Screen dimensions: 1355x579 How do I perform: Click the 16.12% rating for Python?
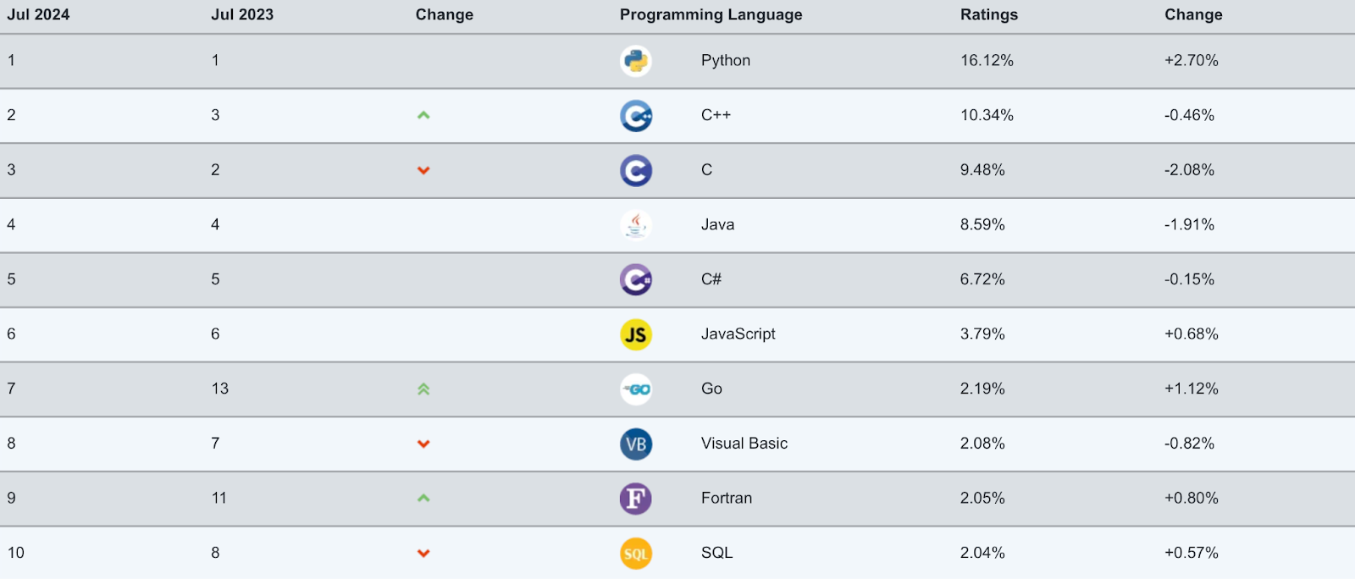pos(987,60)
